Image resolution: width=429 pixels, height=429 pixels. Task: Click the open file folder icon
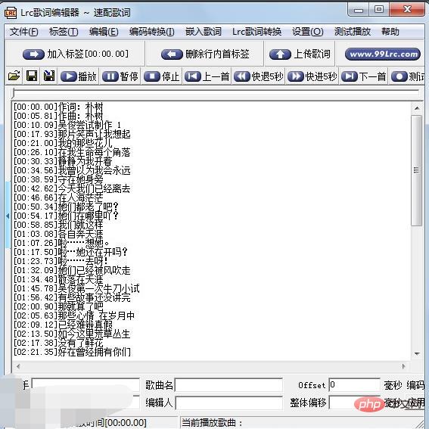click(14, 76)
